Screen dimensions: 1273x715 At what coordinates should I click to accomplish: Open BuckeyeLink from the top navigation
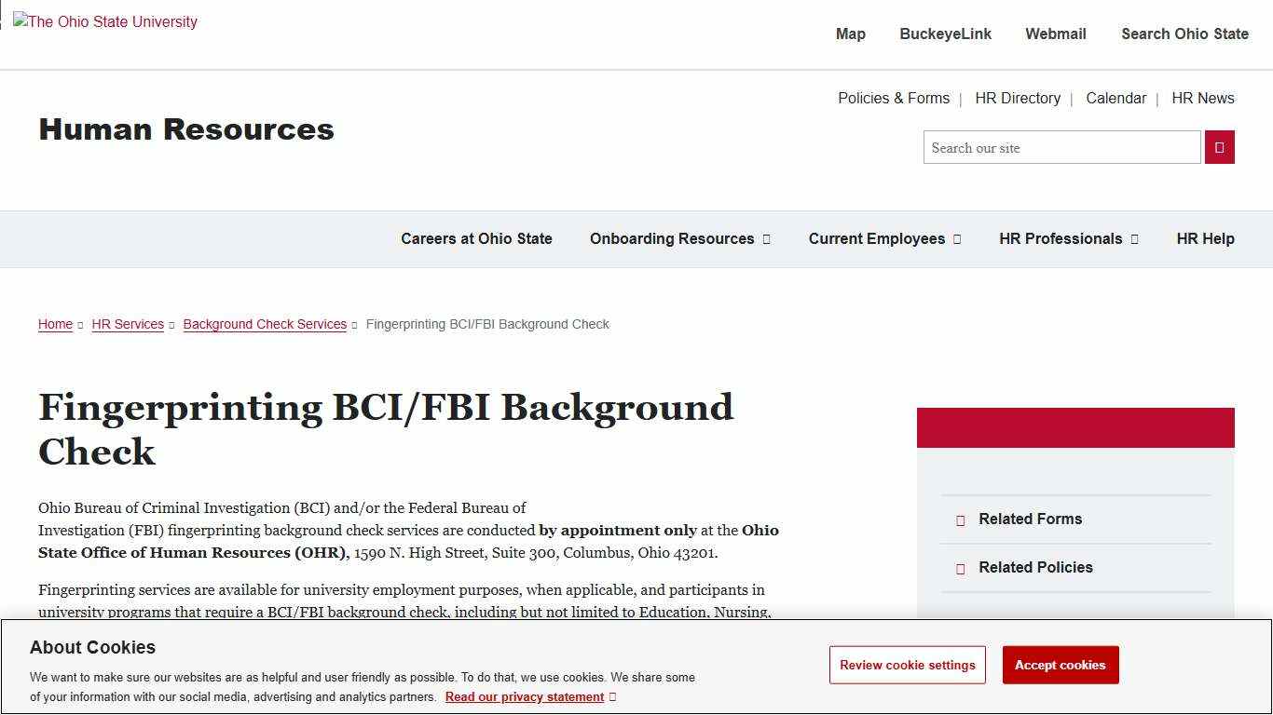coord(945,34)
